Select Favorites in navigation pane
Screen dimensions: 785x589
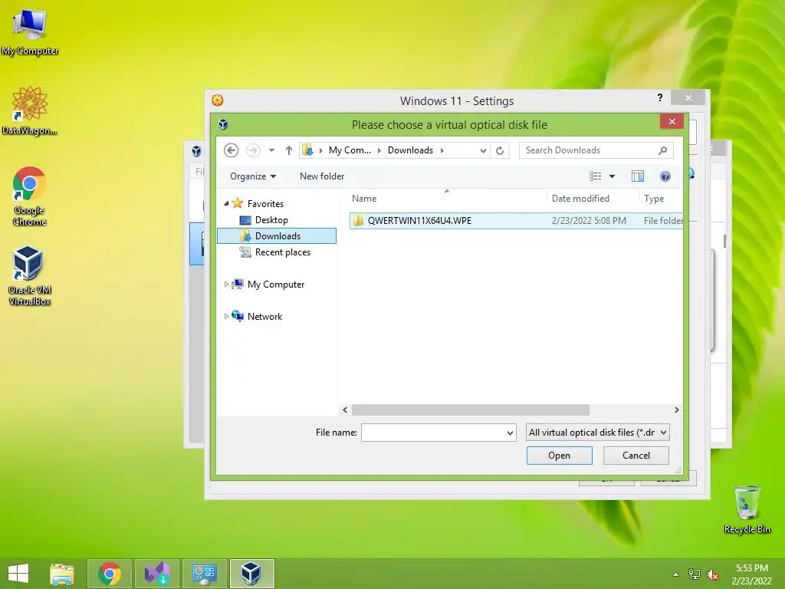point(265,204)
